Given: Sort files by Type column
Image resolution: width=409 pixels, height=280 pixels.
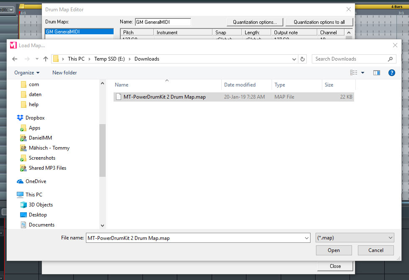Looking at the screenshot, I should pyautogui.click(x=297, y=85).
